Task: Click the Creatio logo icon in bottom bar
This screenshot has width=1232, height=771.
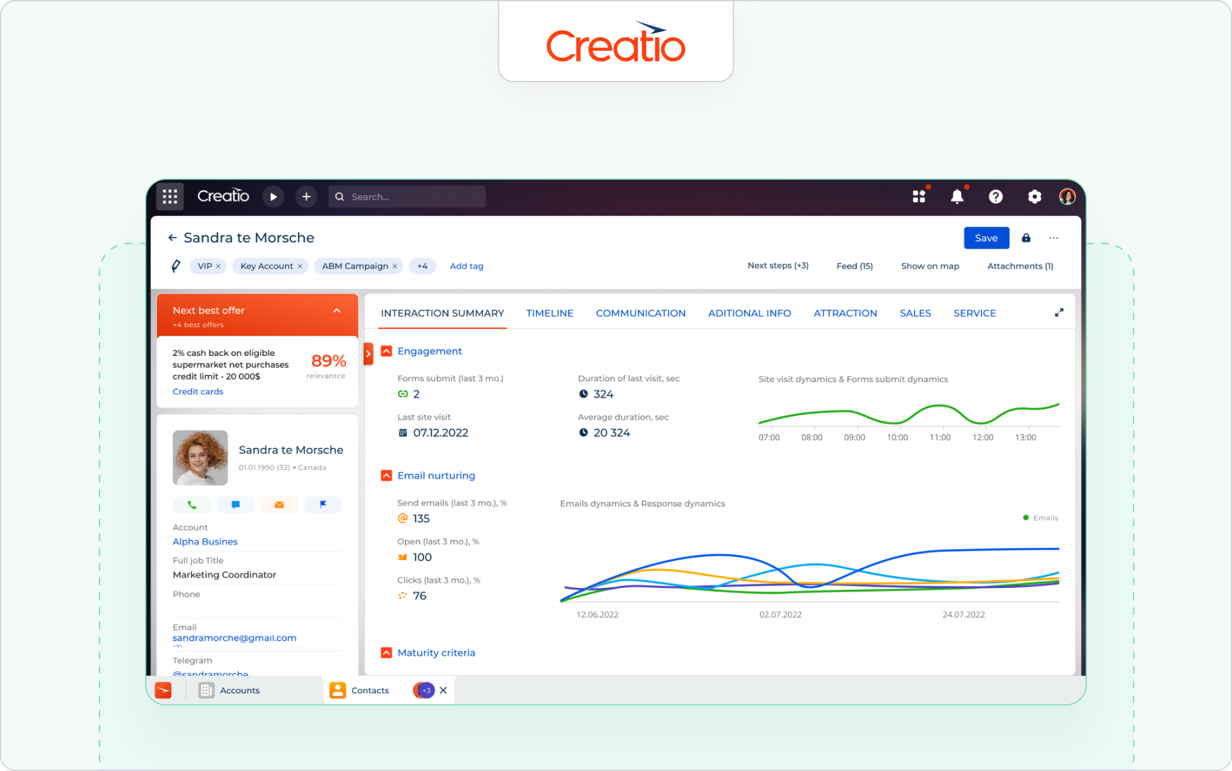Action: [x=163, y=690]
